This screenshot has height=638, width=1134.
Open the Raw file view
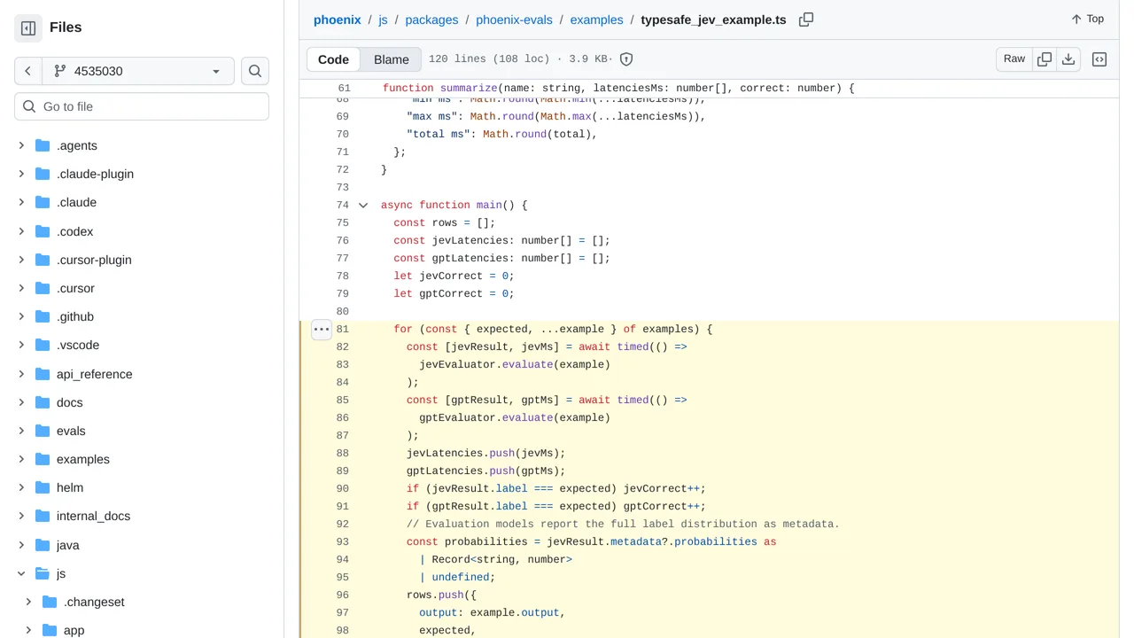point(1014,59)
